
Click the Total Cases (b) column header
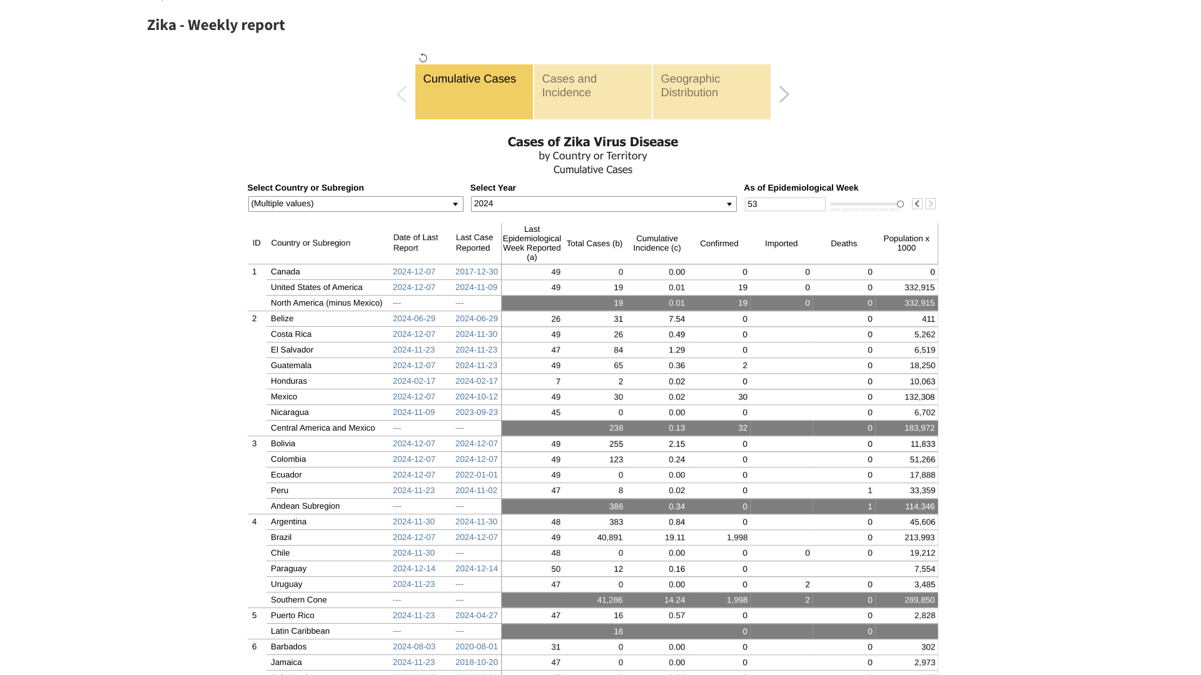coord(594,244)
